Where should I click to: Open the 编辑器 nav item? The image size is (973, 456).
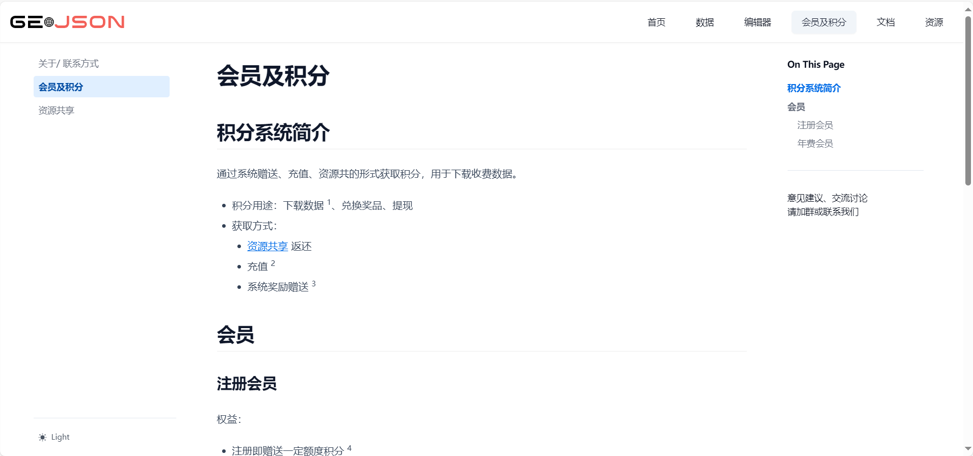[x=758, y=22]
